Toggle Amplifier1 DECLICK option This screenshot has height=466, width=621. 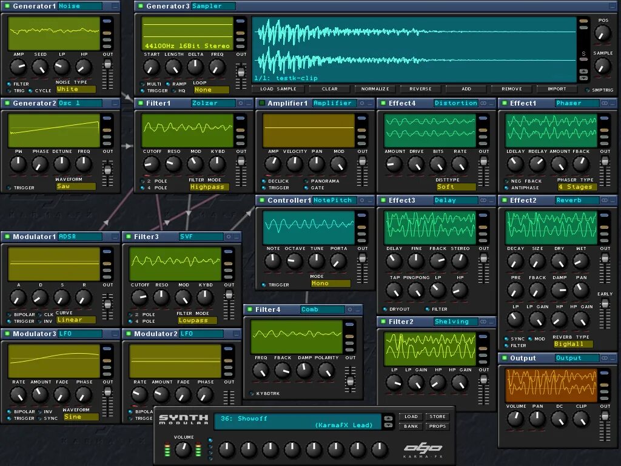click(x=264, y=181)
